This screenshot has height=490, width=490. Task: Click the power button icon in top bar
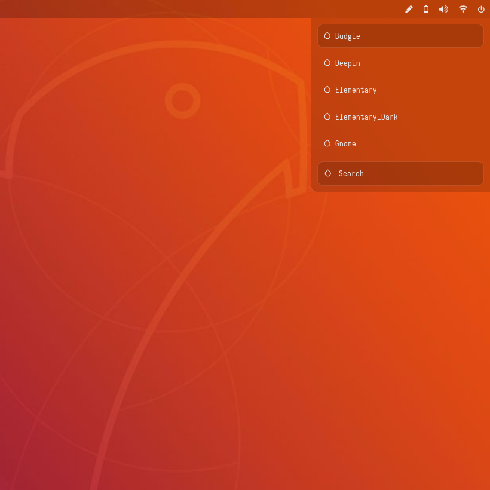tap(481, 9)
